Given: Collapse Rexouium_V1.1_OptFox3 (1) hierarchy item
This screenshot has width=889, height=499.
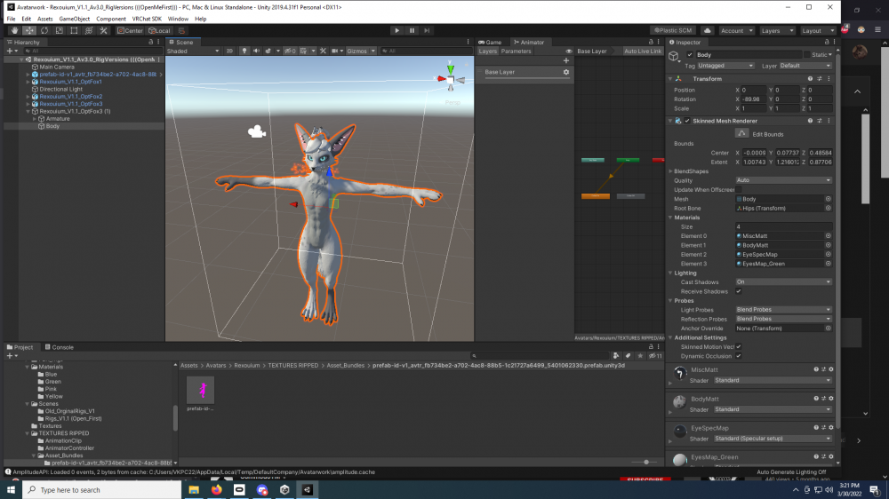Looking at the screenshot, I should click(x=28, y=112).
